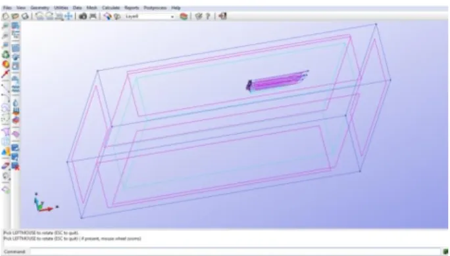Viewport: 450px width, 256px height.
Task: Click the green icon at bottom right corner
Action: tap(445, 251)
